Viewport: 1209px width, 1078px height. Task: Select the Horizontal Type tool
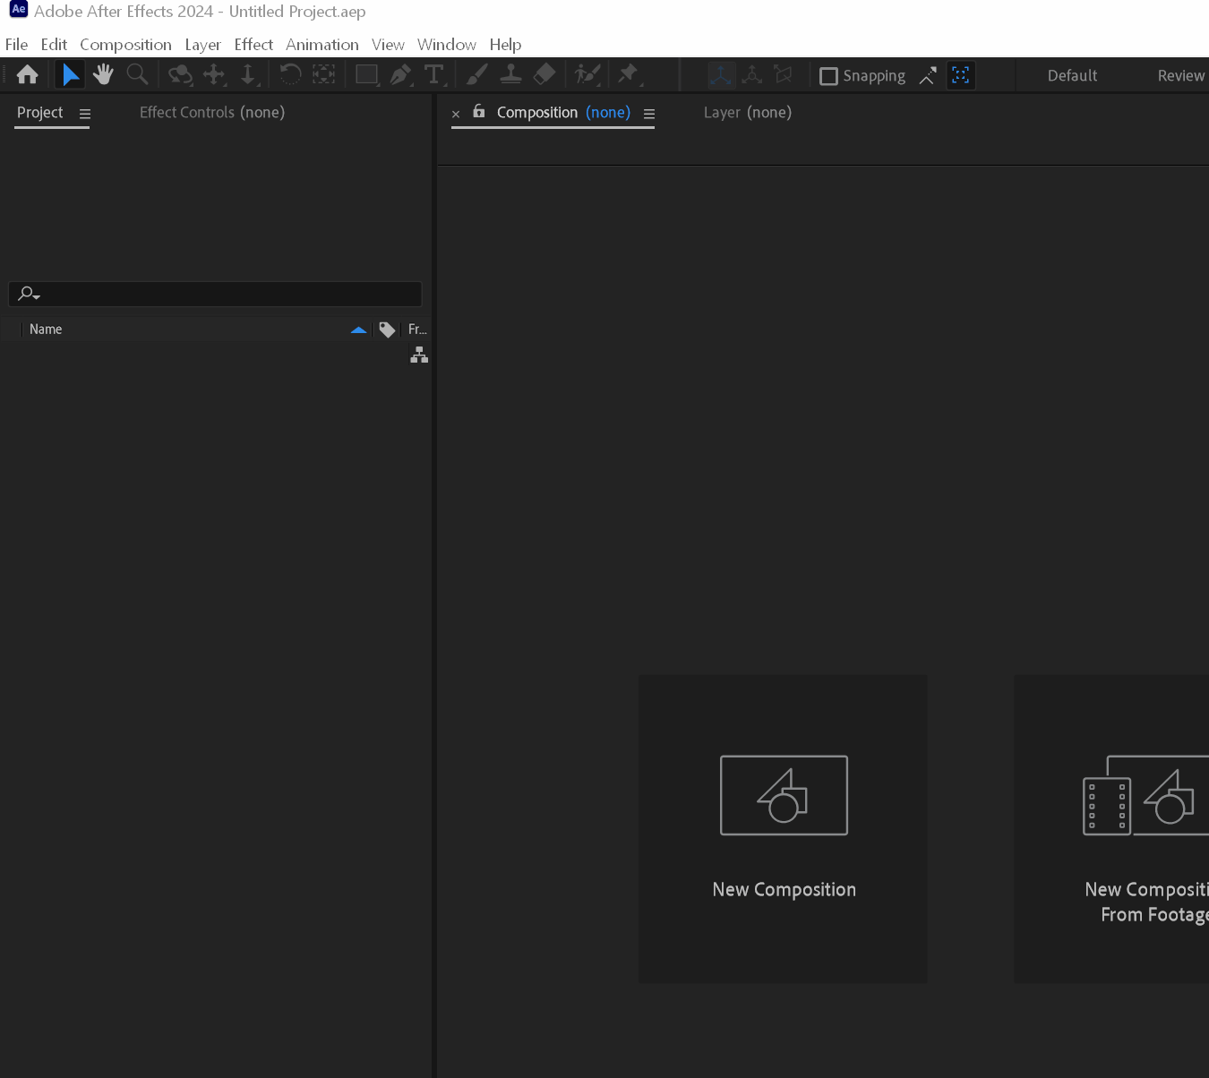coord(434,75)
